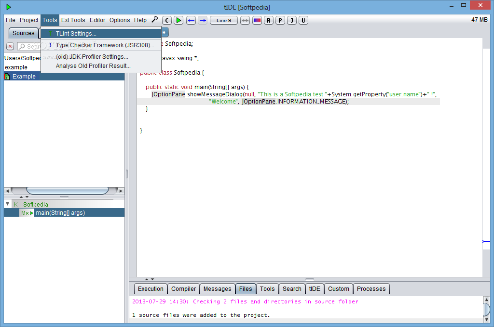Choose TLint Settings... menu entry
The width and height of the screenshot is (494, 327).
click(101, 33)
